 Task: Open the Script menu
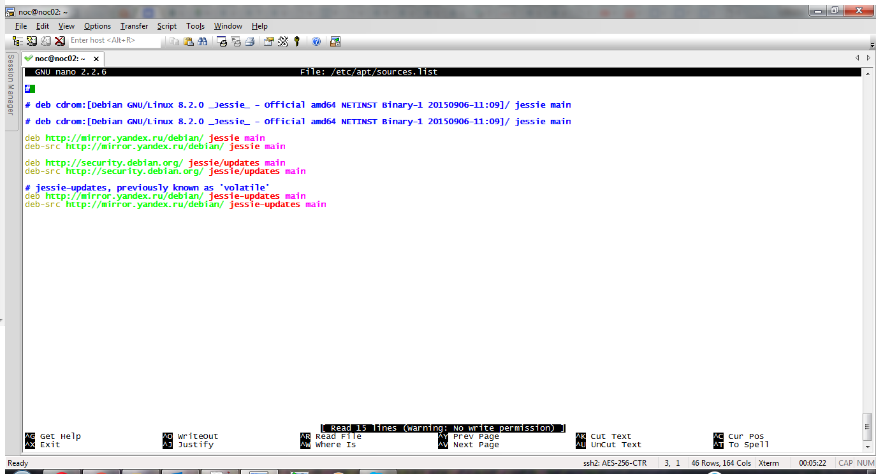tap(166, 26)
